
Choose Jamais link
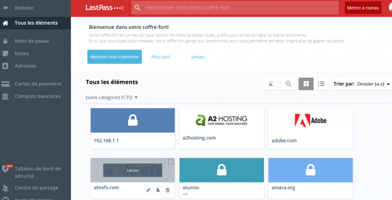198,57
